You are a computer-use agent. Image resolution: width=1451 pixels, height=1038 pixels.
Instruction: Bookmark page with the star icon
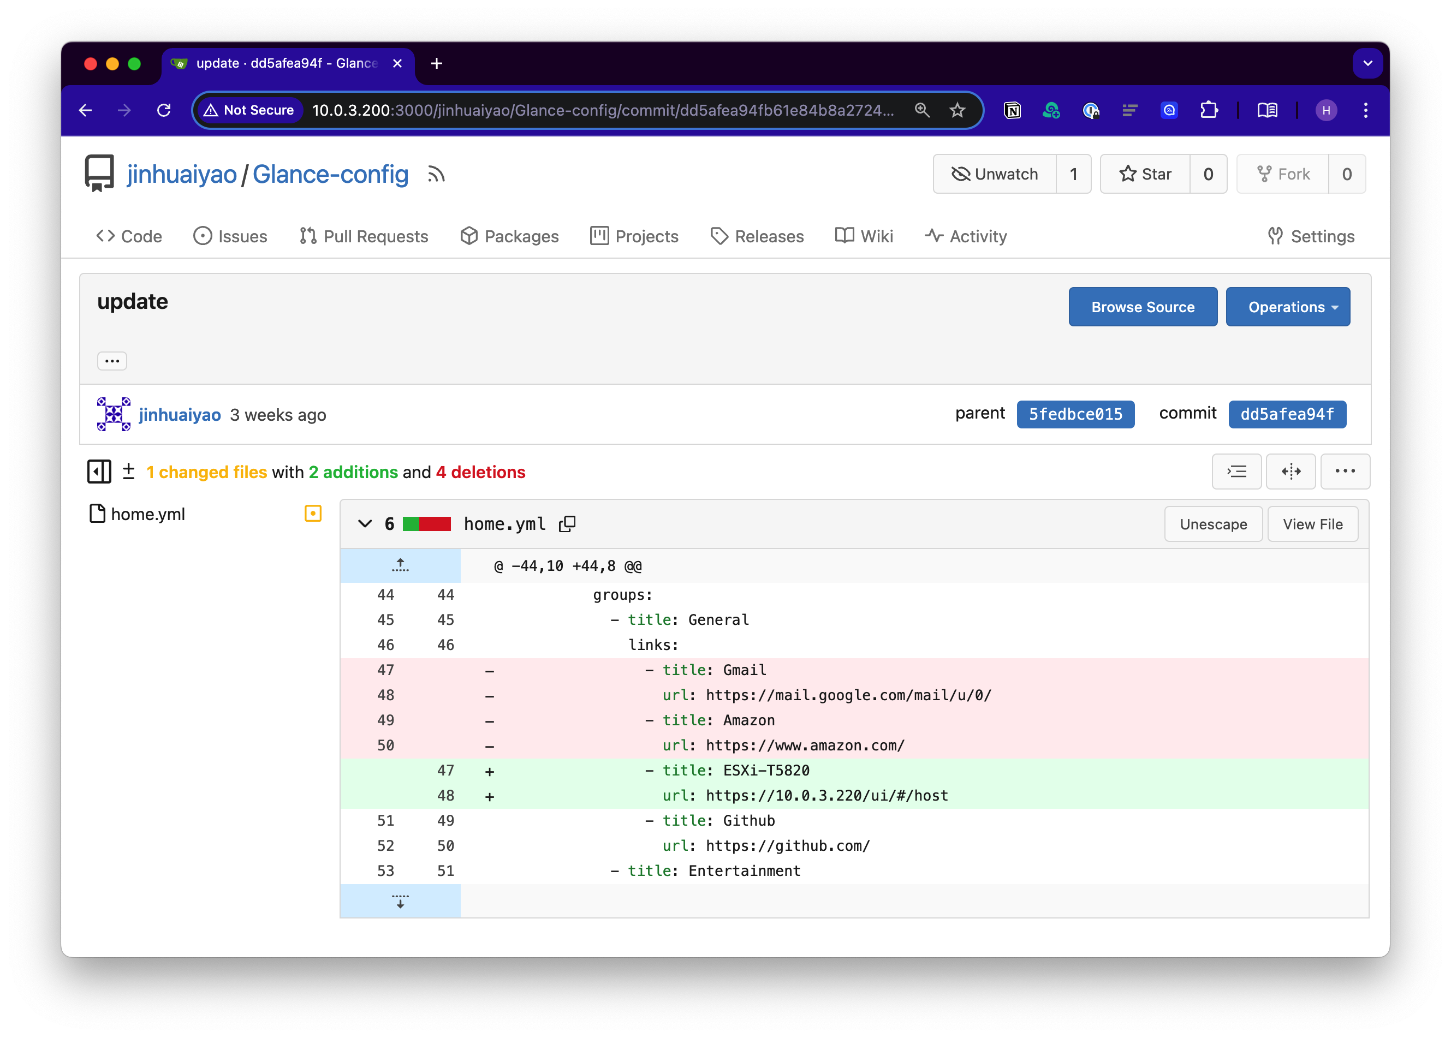pyautogui.click(x=957, y=111)
